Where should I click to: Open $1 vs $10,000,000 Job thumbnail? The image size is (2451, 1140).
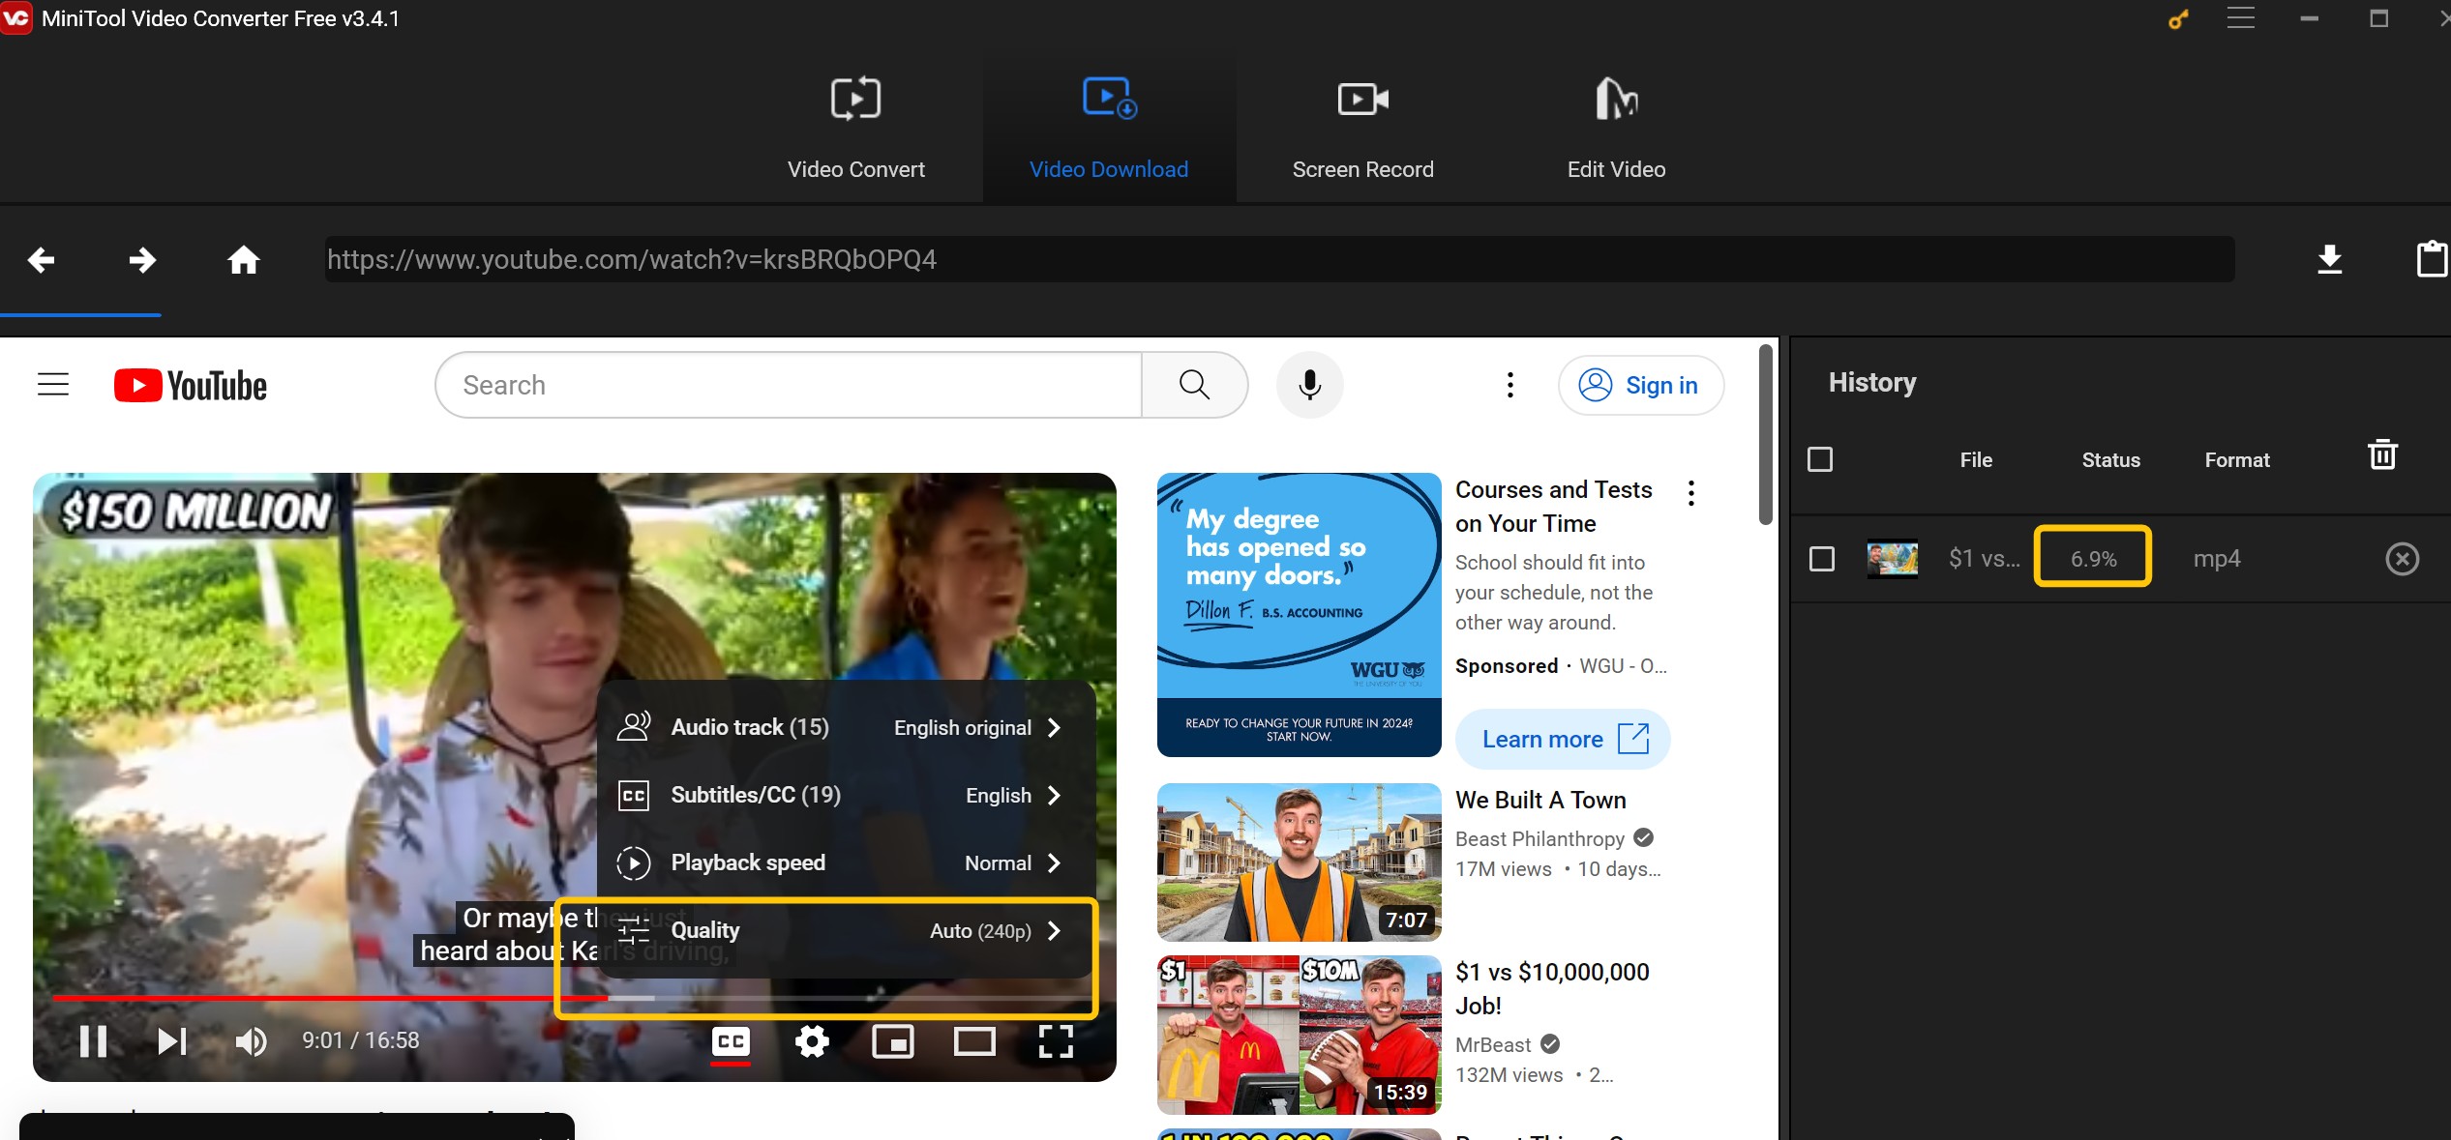point(1299,1035)
